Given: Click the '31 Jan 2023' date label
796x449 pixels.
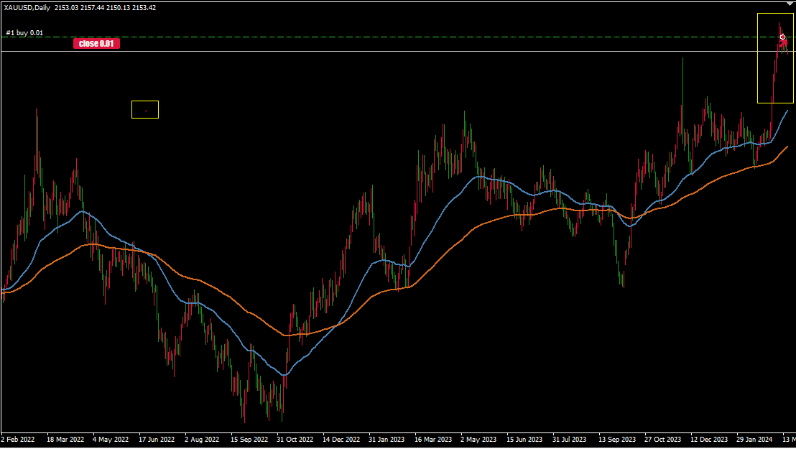Looking at the screenshot, I should (387, 440).
